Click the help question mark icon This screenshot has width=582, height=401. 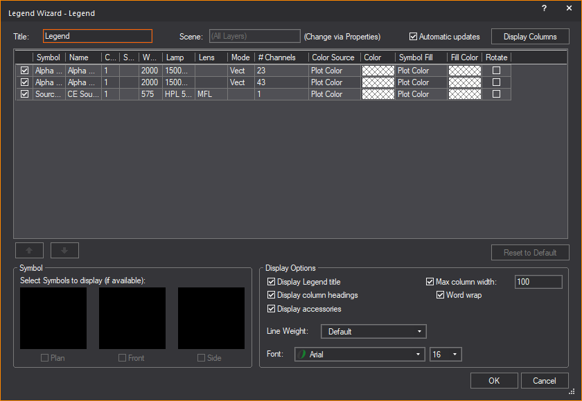(x=544, y=8)
